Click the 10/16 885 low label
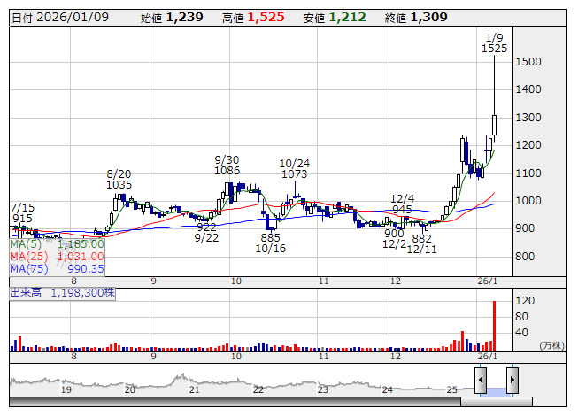The width and height of the screenshot is (578, 416). click(271, 243)
